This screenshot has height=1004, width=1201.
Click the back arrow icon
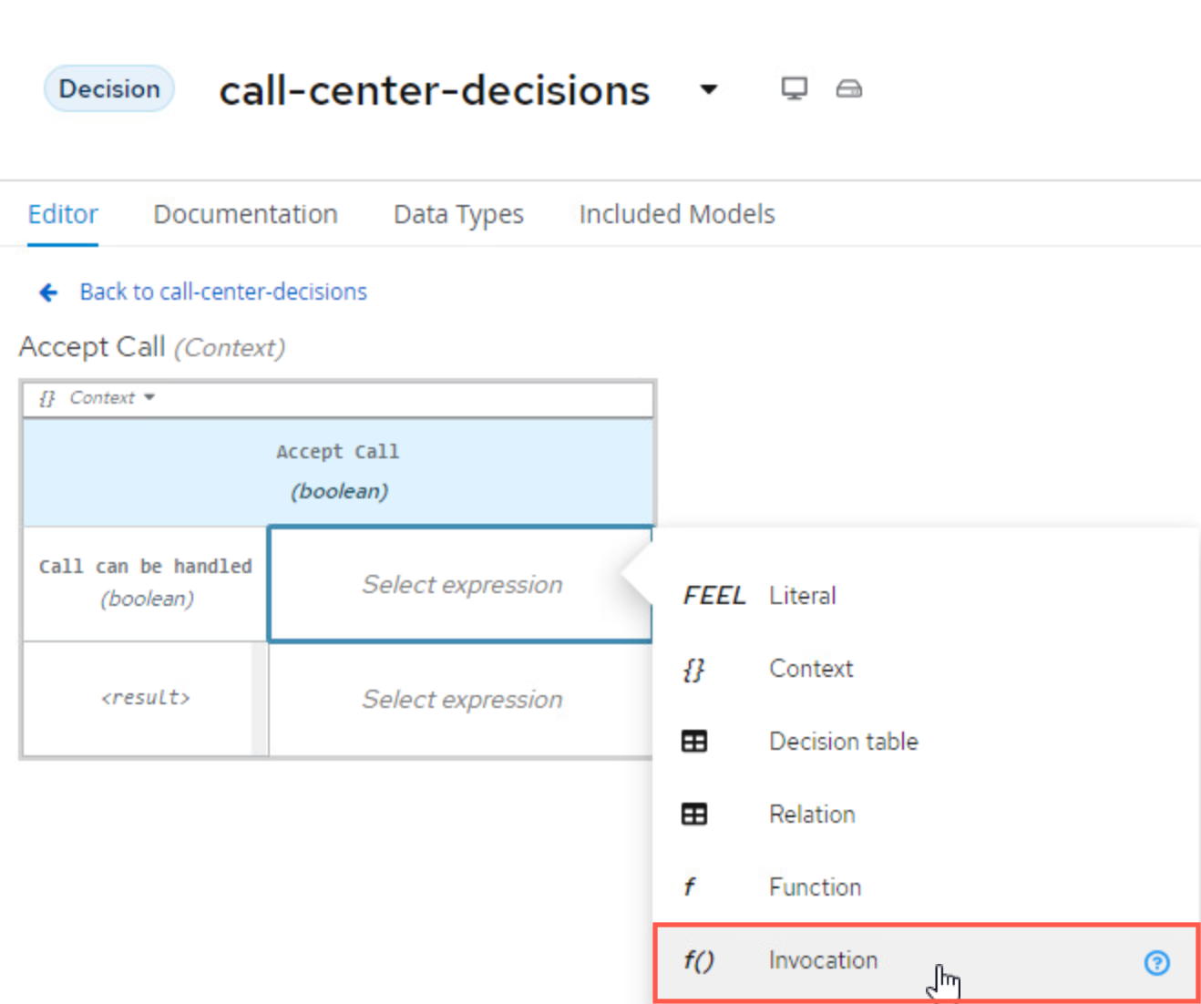click(x=48, y=292)
